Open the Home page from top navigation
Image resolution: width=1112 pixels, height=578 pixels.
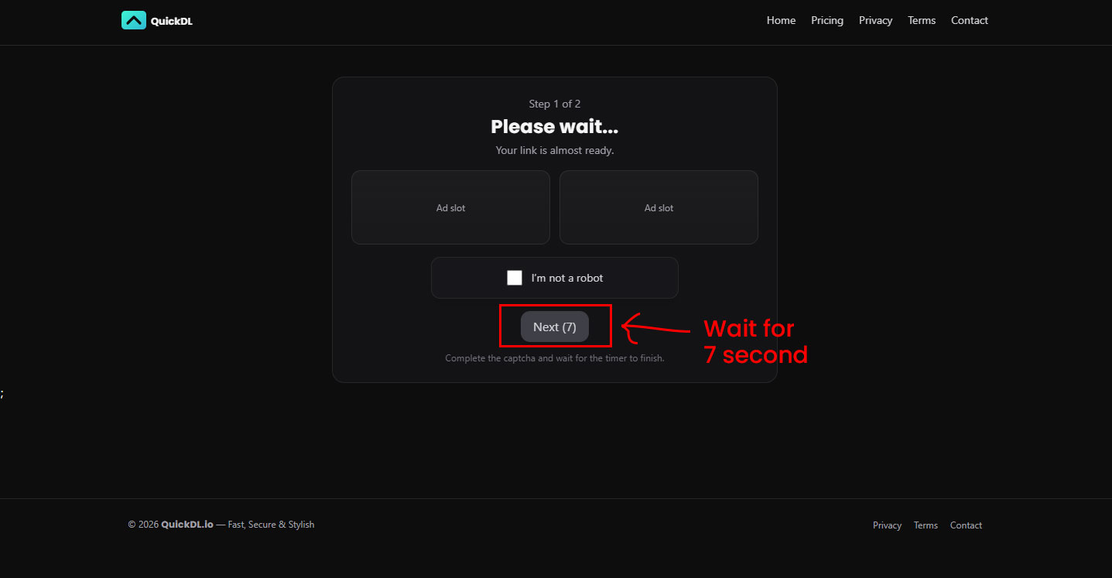click(x=781, y=20)
